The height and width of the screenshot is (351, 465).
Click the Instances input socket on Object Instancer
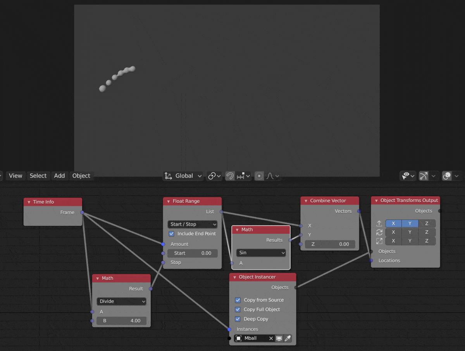(x=229, y=329)
